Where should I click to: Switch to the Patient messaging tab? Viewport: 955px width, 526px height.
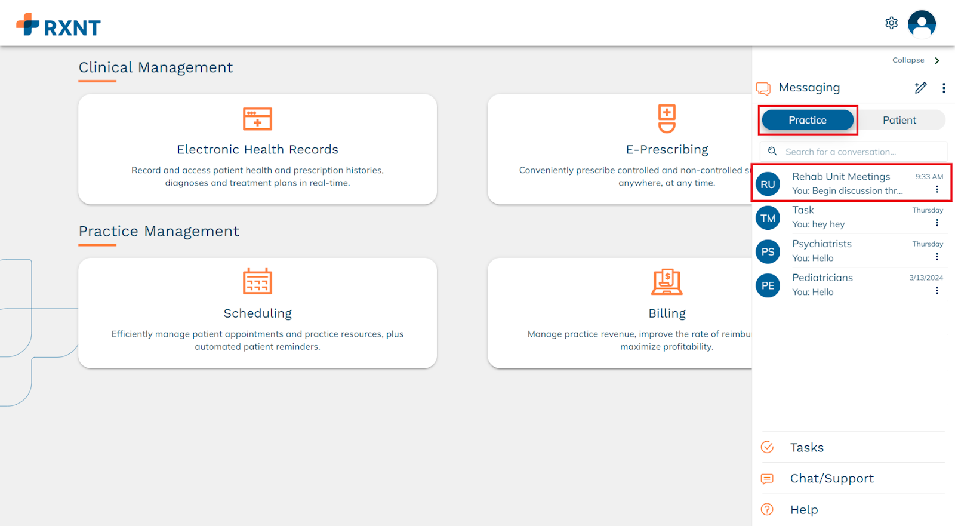899,120
